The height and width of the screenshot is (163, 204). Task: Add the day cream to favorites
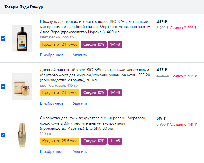click(x=52, y=103)
